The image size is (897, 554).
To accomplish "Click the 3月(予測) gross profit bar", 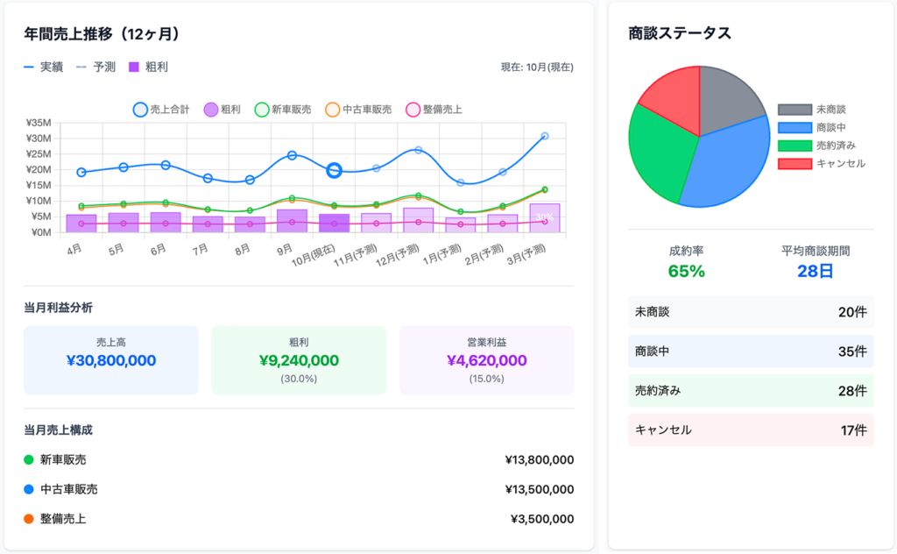I will click(x=544, y=218).
